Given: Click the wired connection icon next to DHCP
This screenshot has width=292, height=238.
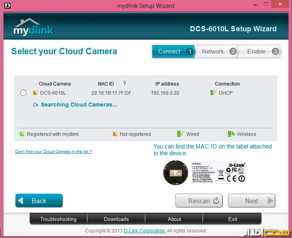Looking at the screenshot, I should (213, 93).
